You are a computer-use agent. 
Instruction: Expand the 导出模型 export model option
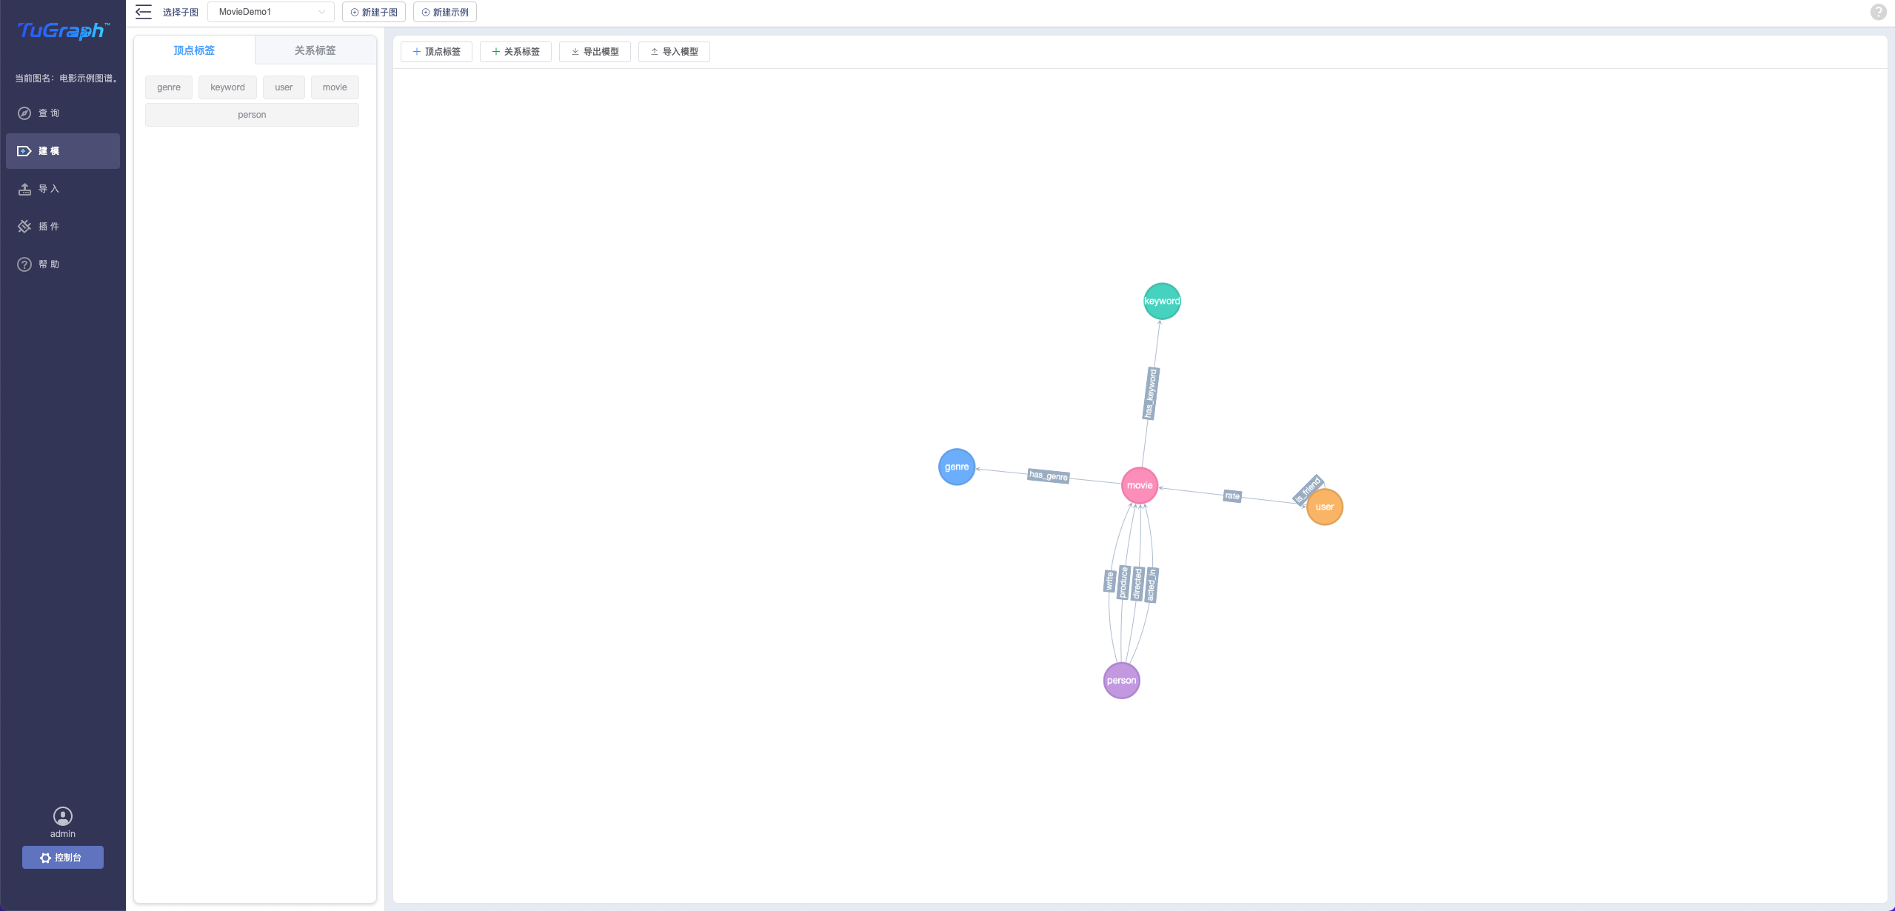(x=595, y=51)
